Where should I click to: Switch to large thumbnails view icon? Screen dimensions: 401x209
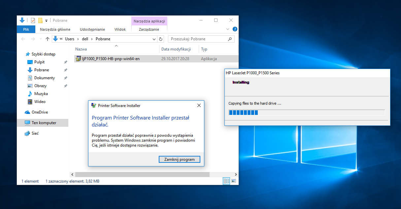tap(234, 181)
